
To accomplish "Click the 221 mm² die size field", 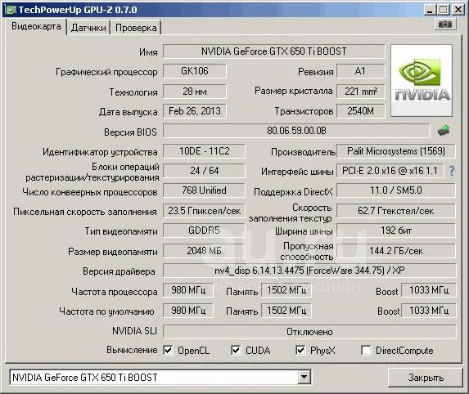I will (x=360, y=91).
